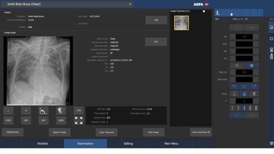Select the large focal spot toggle
This screenshot has height=154, width=274.
(x=252, y=66)
